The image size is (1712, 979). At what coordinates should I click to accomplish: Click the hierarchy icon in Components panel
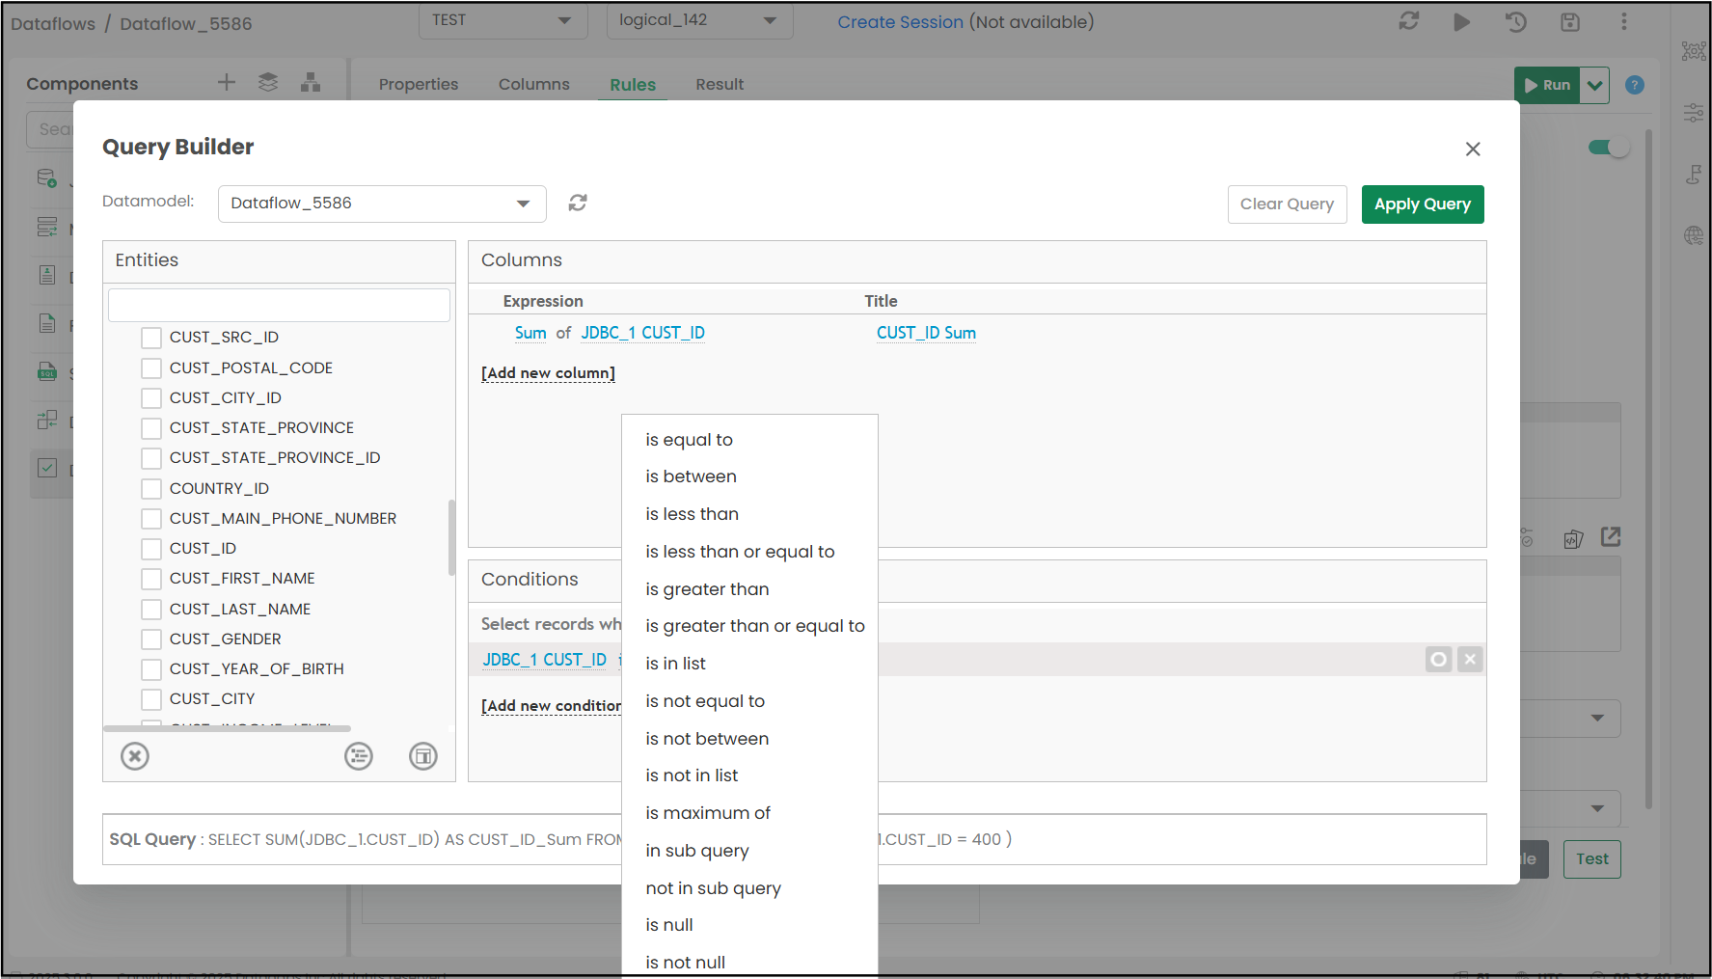click(311, 83)
